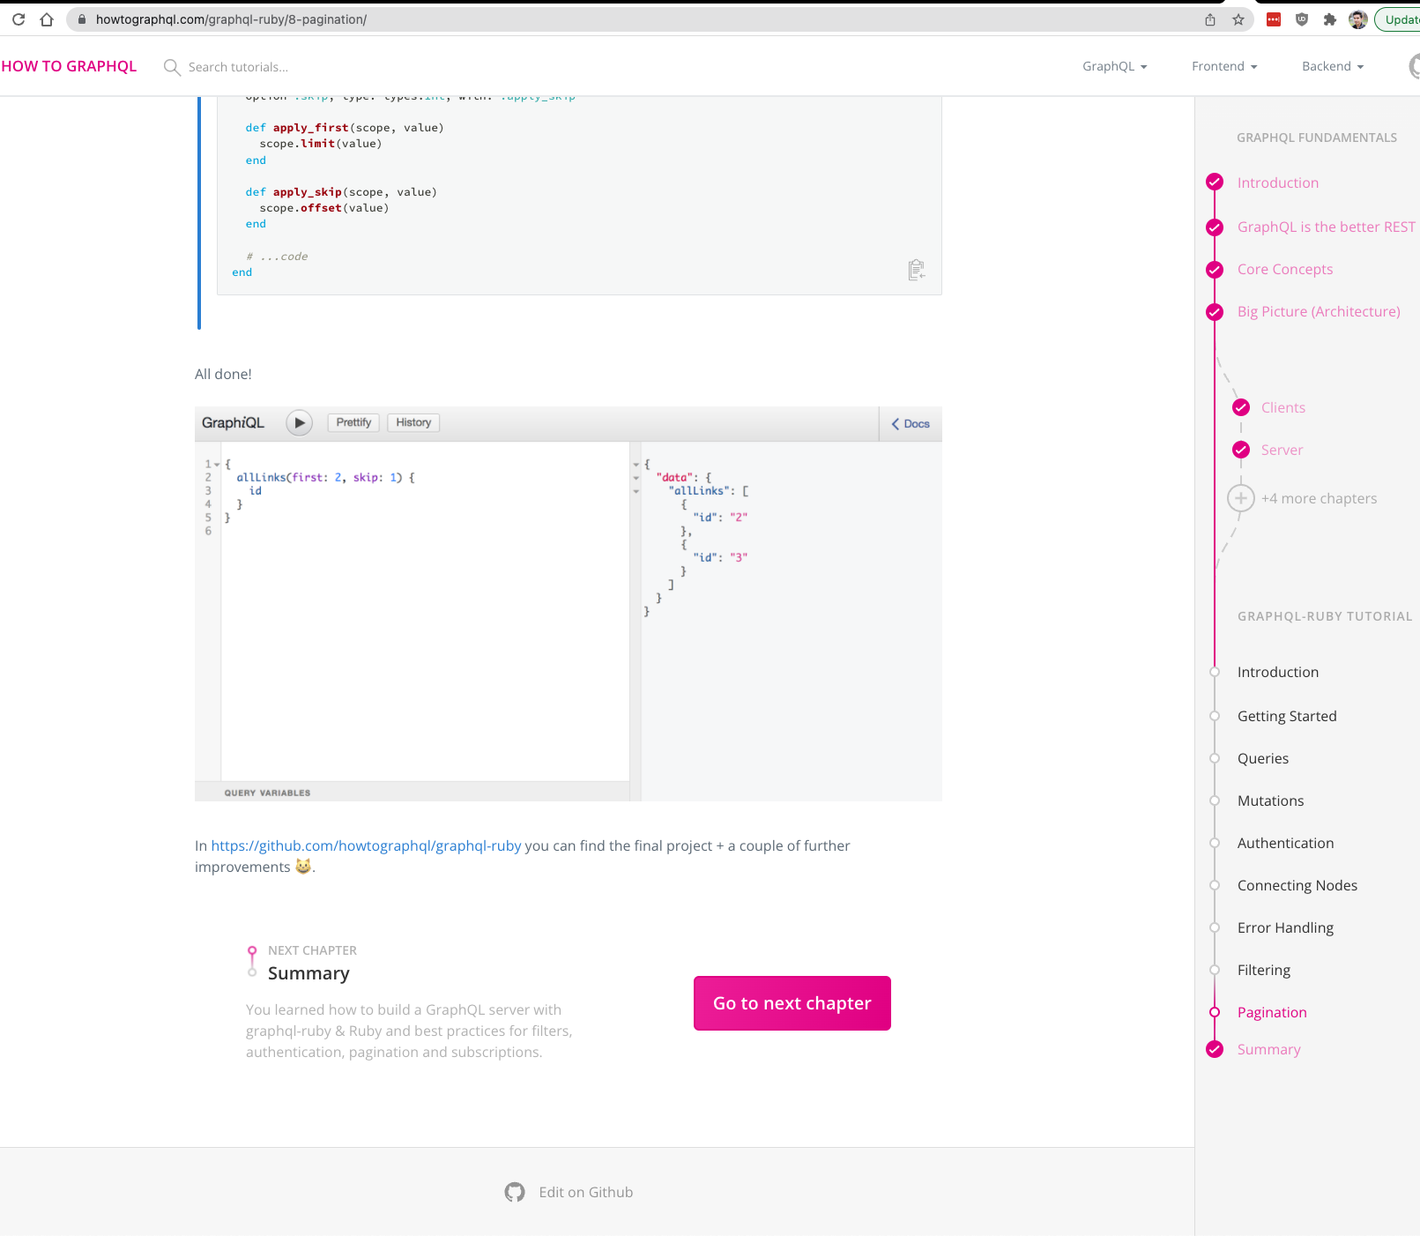
Task: Go to next chapter
Action: click(x=792, y=1003)
